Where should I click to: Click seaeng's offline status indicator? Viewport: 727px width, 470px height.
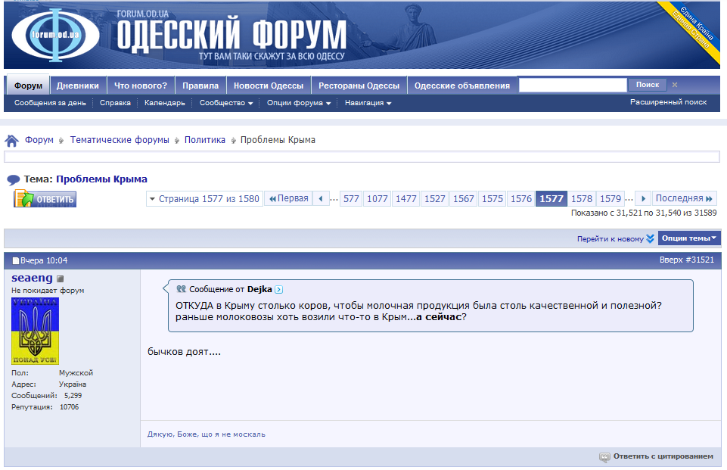[x=60, y=279]
